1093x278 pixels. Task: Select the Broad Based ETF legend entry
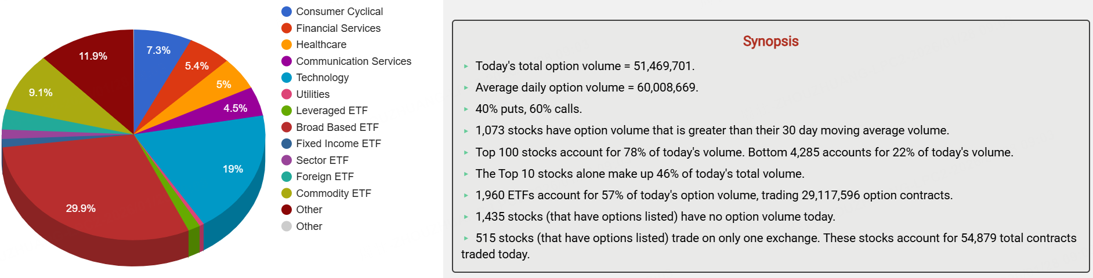[336, 127]
